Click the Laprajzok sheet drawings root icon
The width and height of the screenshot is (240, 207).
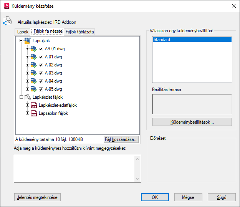(28, 41)
